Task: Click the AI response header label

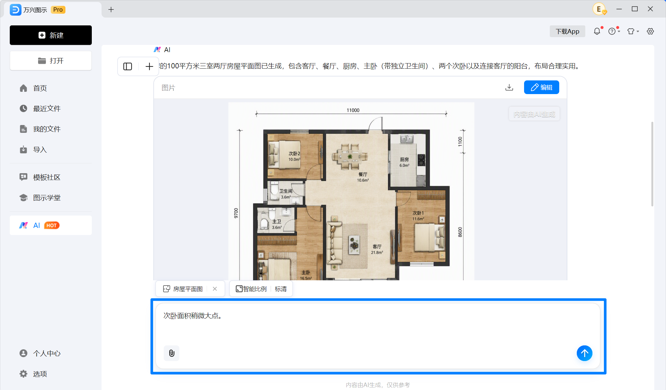Action: pyautogui.click(x=162, y=49)
